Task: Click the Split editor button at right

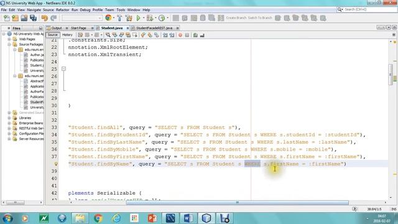Action: [394, 35]
